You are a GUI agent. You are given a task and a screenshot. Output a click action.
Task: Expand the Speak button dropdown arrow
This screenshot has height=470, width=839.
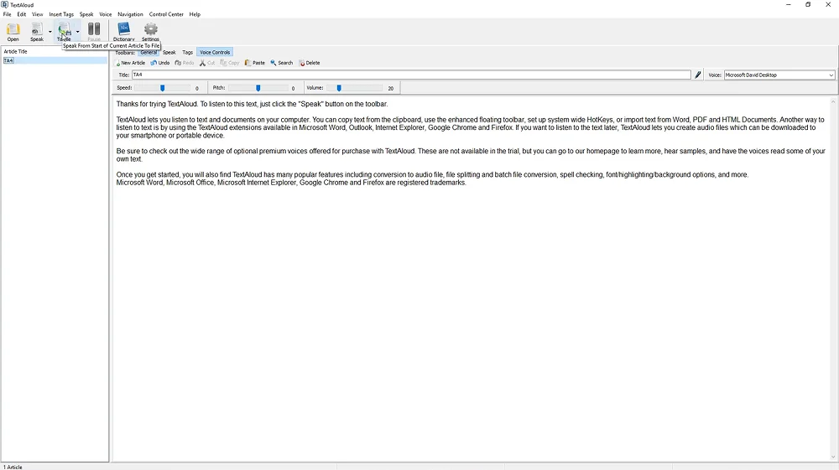coord(50,32)
